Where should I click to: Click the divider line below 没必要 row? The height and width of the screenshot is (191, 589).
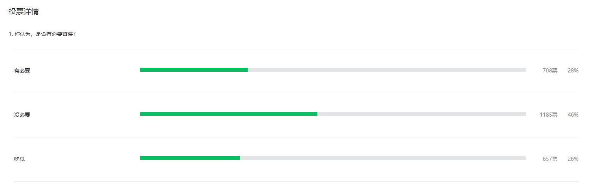point(296,137)
